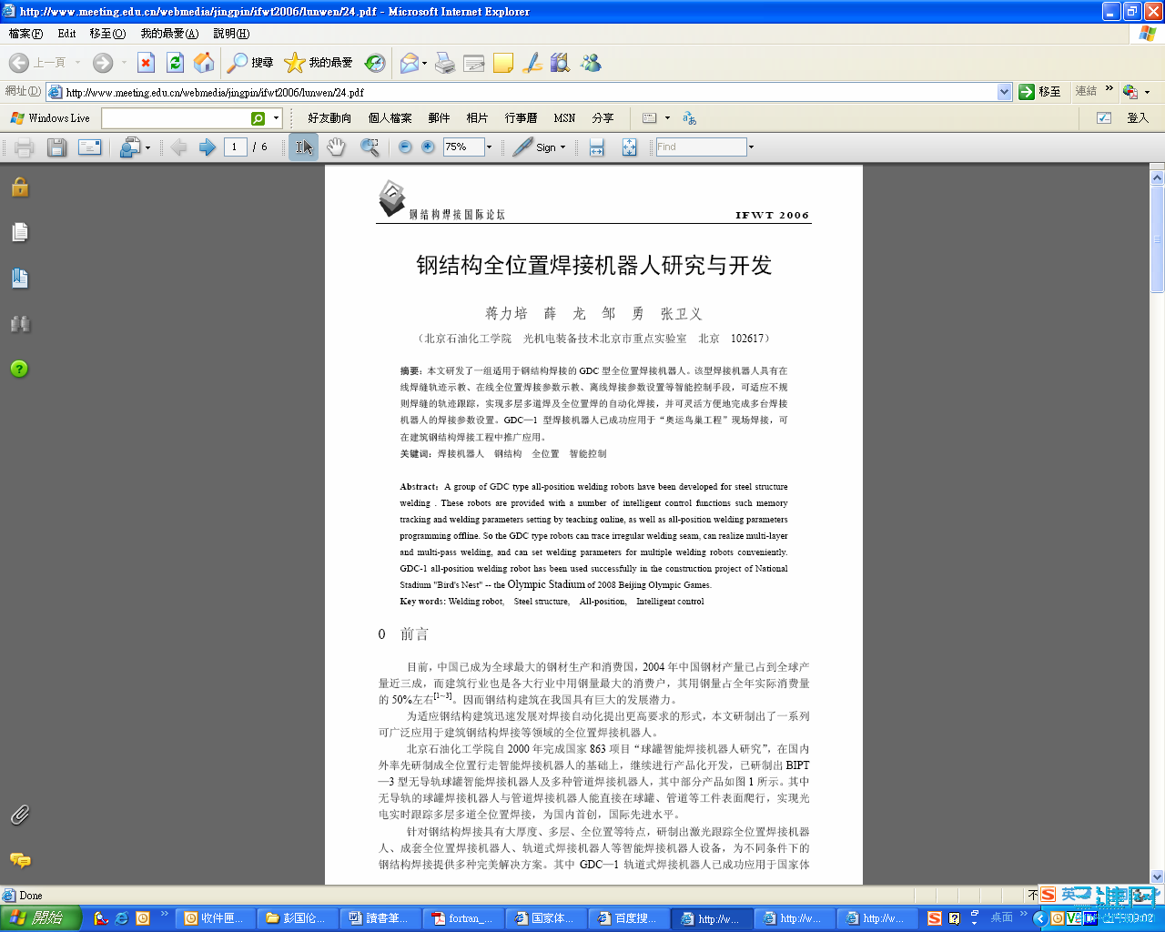
Task: Zoom out with the minus icon
Action: coord(405,147)
